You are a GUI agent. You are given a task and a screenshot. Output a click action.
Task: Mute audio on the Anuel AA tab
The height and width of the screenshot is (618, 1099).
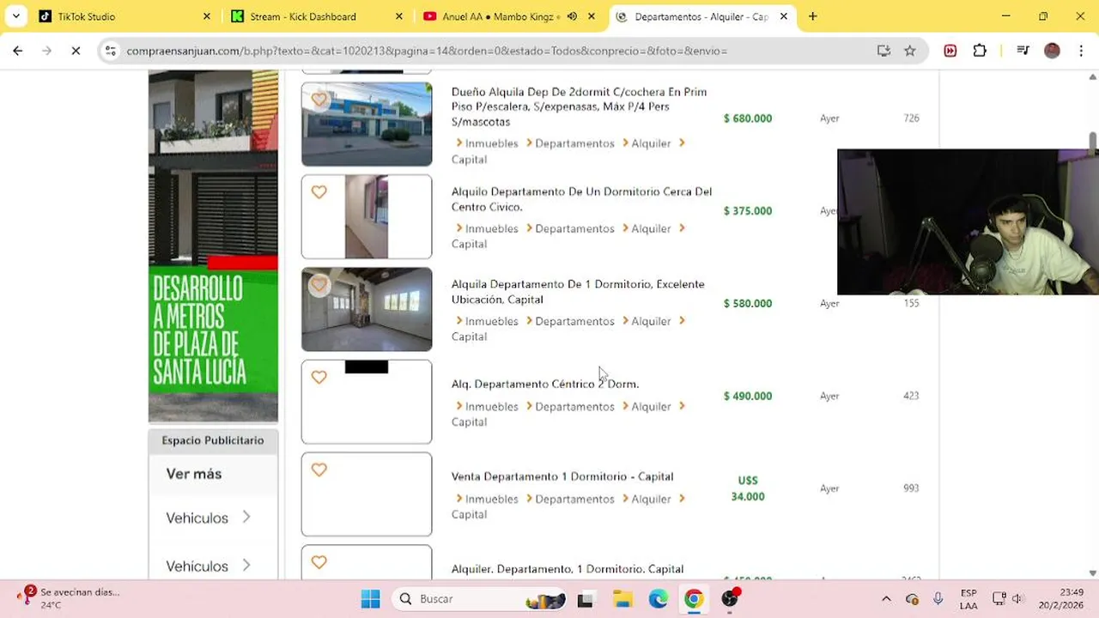[572, 16]
